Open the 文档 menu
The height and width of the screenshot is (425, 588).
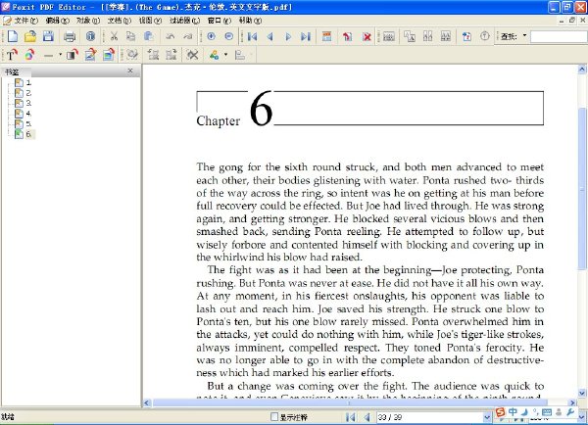[x=120, y=21]
